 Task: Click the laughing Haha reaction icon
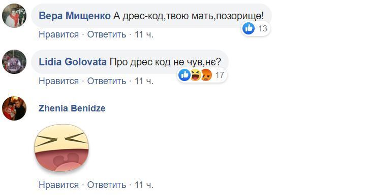(196, 75)
